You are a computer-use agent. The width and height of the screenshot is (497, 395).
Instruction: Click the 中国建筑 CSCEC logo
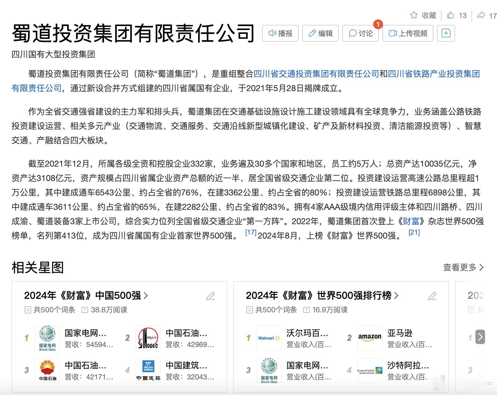point(148,370)
